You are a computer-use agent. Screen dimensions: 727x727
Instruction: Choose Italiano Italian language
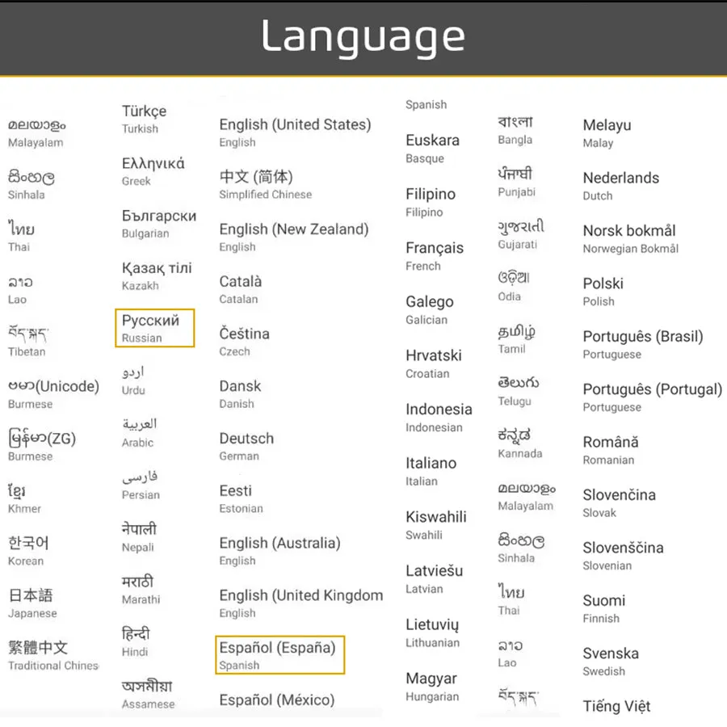tap(431, 471)
